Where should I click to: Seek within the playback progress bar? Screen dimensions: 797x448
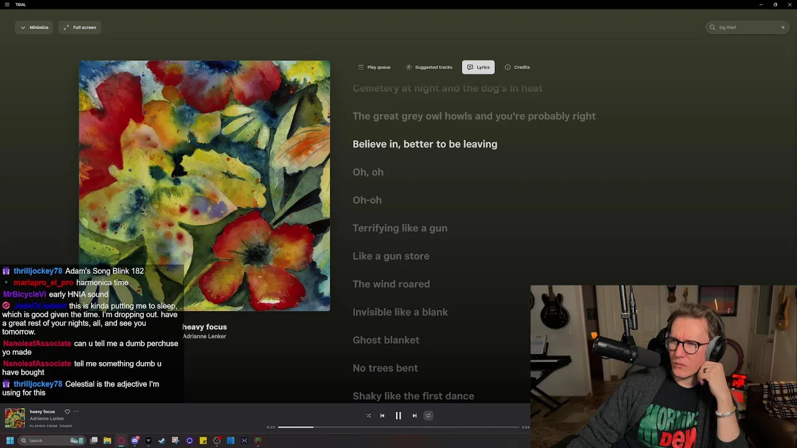(x=398, y=427)
